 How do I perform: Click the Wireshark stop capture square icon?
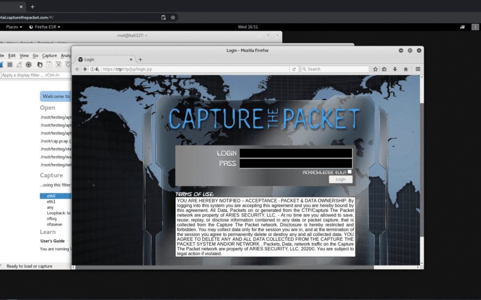[9, 65]
